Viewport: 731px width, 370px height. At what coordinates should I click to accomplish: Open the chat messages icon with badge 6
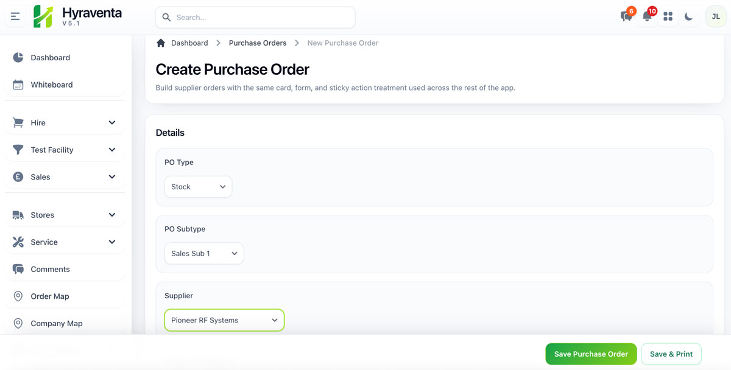tap(626, 16)
